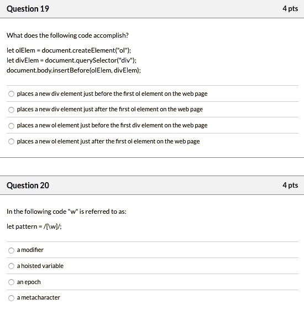
Task: Choose the 'a hoisted variable' radio button
Action: point(11,266)
